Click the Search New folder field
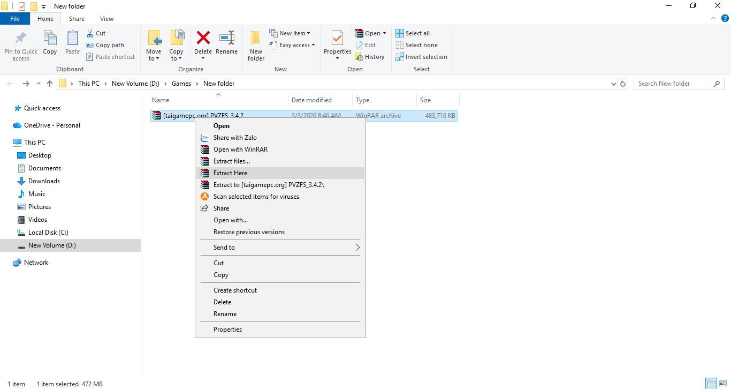The width and height of the screenshot is (731, 389). point(674,84)
